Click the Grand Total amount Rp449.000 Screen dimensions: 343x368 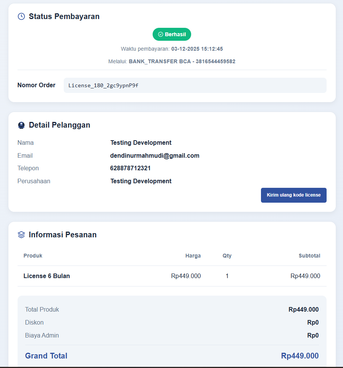tap(300, 356)
